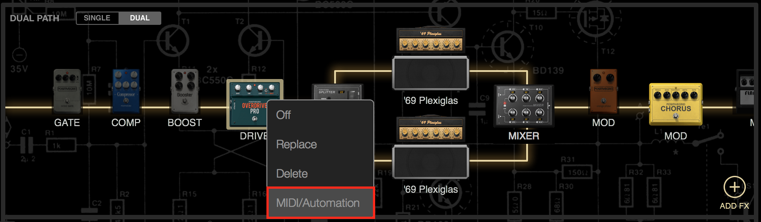Click the DUAL PATH heading
The width and height of the screenshot is (761, 222).
tap(35, 18)
